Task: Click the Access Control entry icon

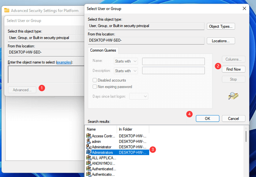Action: coord(88,136)
